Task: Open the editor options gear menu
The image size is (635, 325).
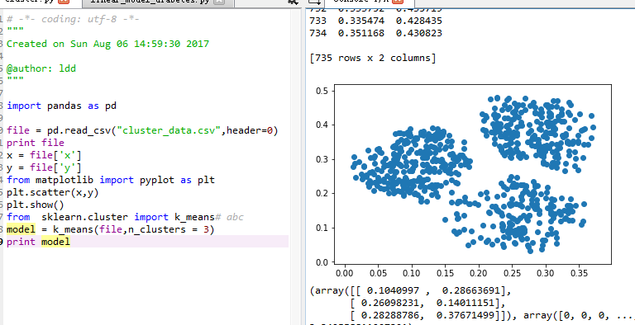Action: pyautogui.click(x=293, y=2)
